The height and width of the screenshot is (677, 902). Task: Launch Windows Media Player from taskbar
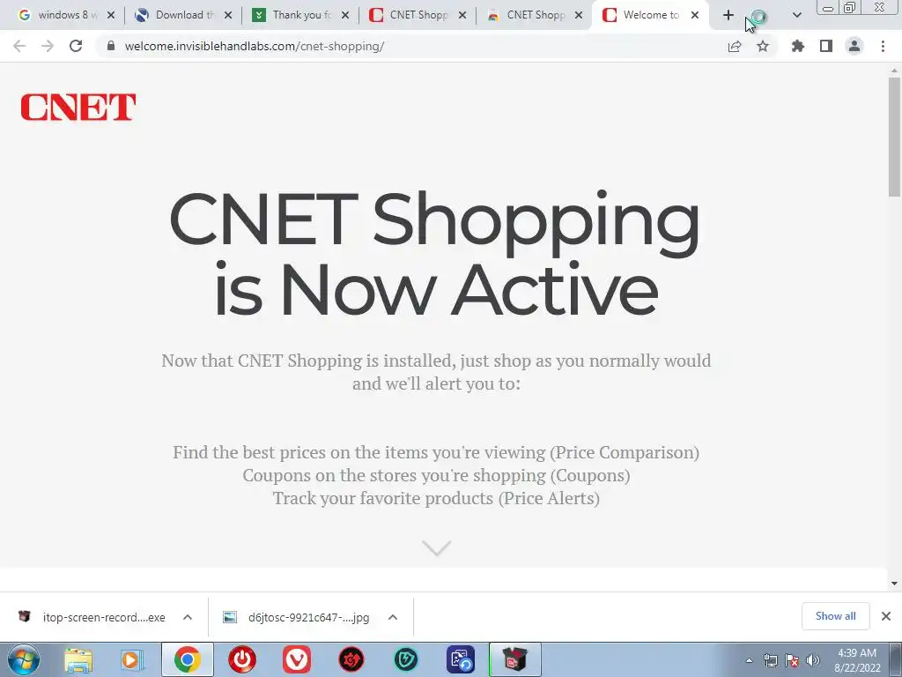(132, 659)
